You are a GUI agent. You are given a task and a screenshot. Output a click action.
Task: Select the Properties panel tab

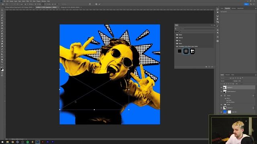(x=227, y=8)
